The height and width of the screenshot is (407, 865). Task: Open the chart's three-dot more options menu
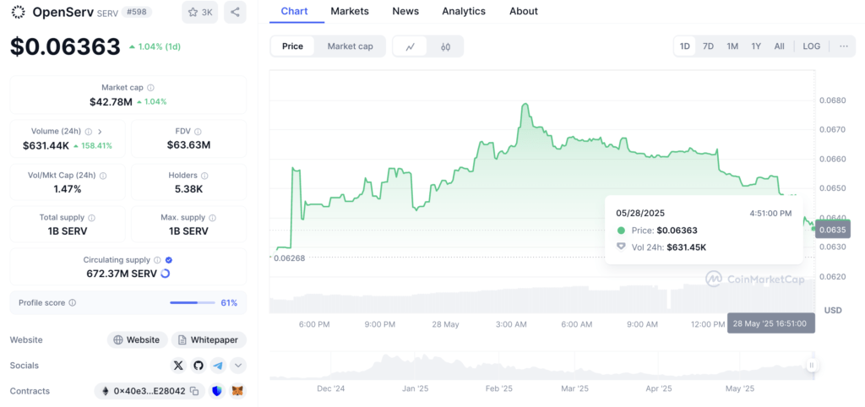[844, 46]
